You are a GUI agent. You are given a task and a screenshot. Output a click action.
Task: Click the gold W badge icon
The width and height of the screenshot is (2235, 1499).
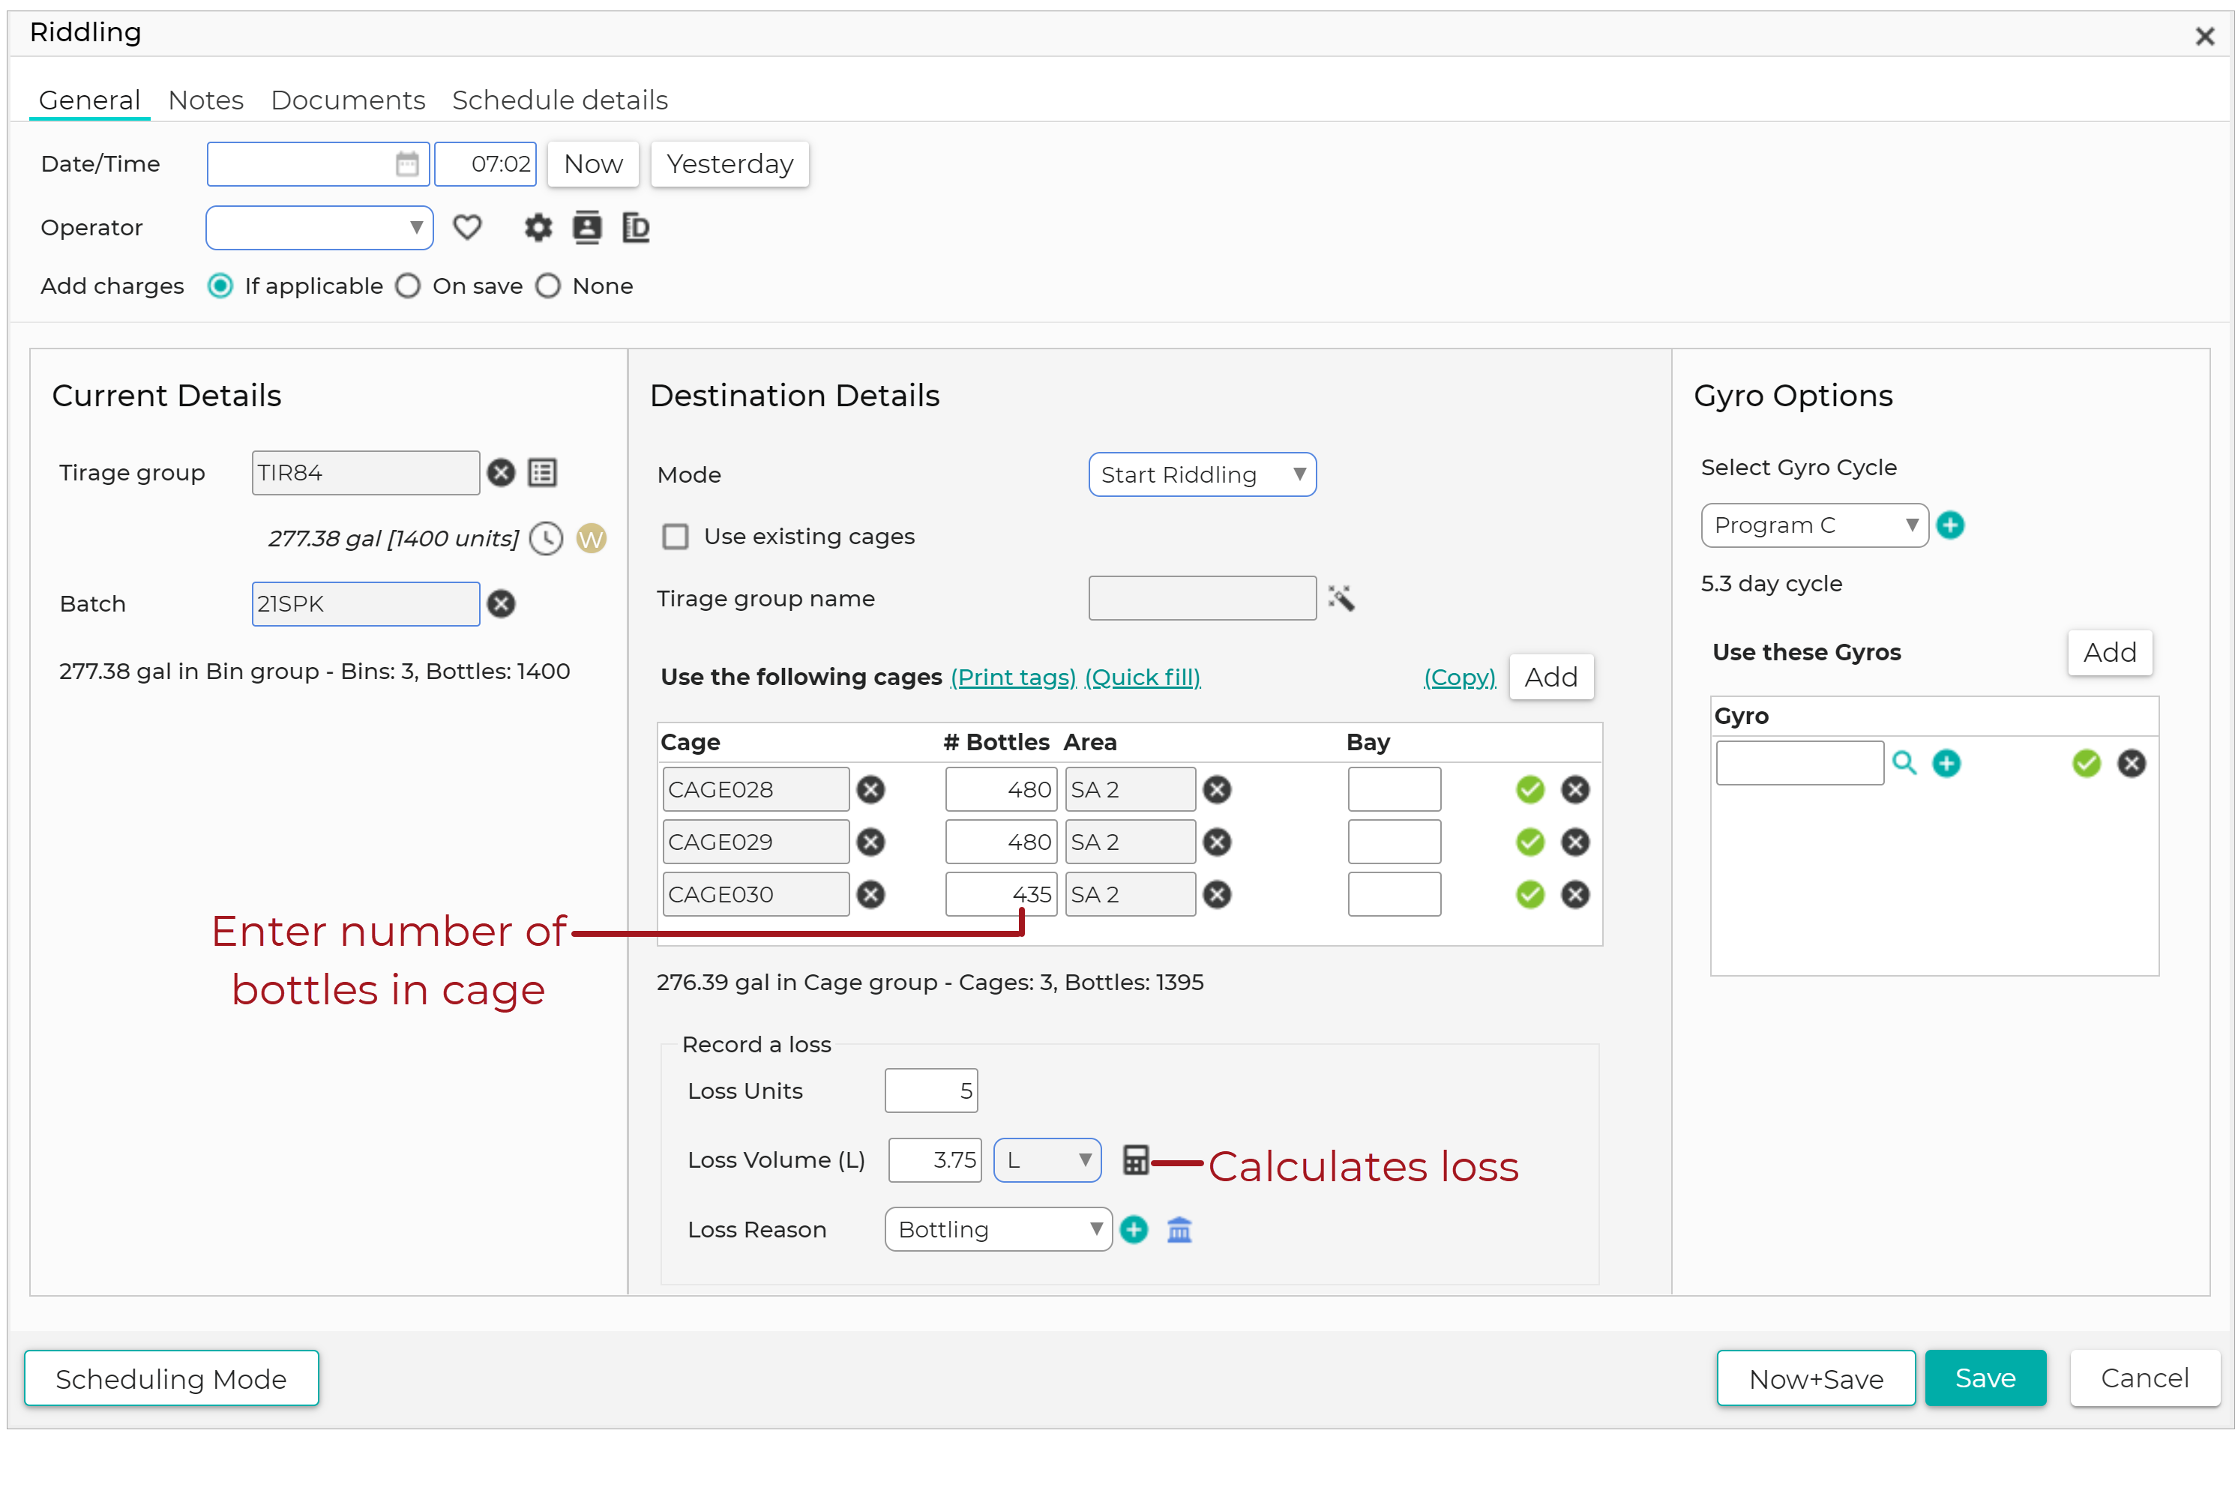591,539
